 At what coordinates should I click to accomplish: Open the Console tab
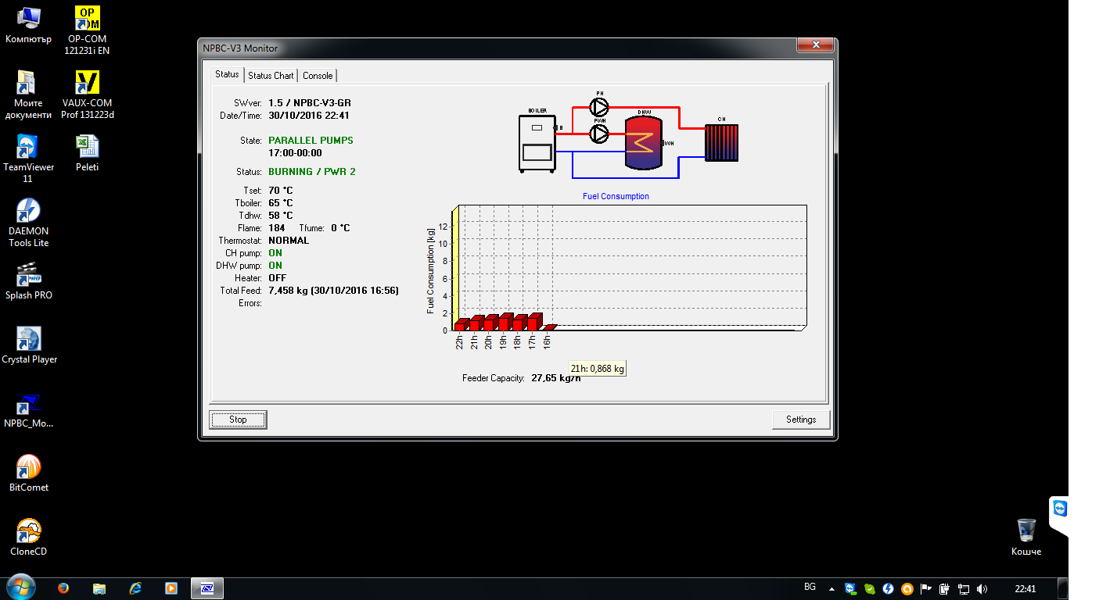click(318, 76)
